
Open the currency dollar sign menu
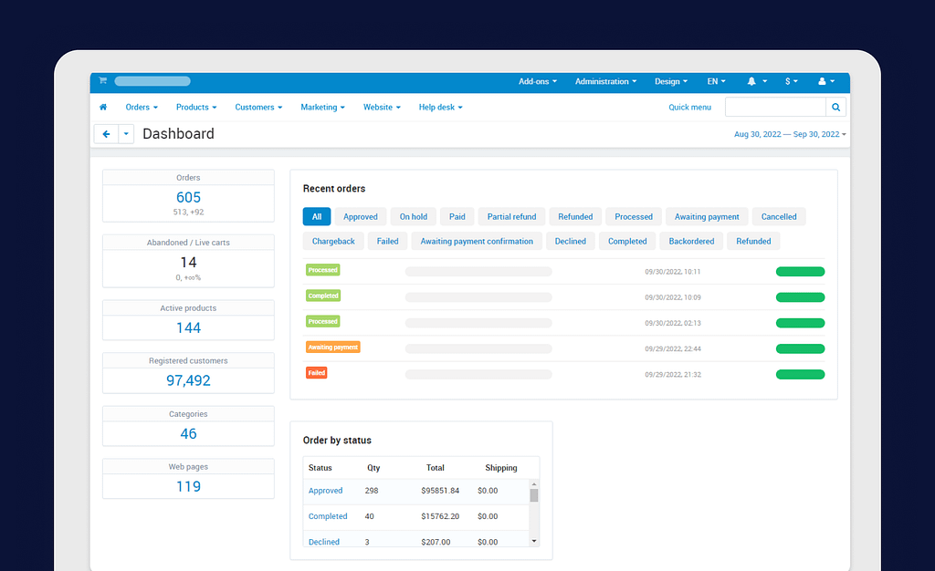click(x=791, y=81)
